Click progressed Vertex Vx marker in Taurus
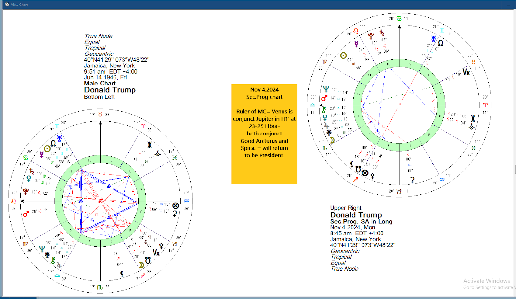The height and width of the screenshot is (299, 516). pyautogui.click(x=466, y=72)
